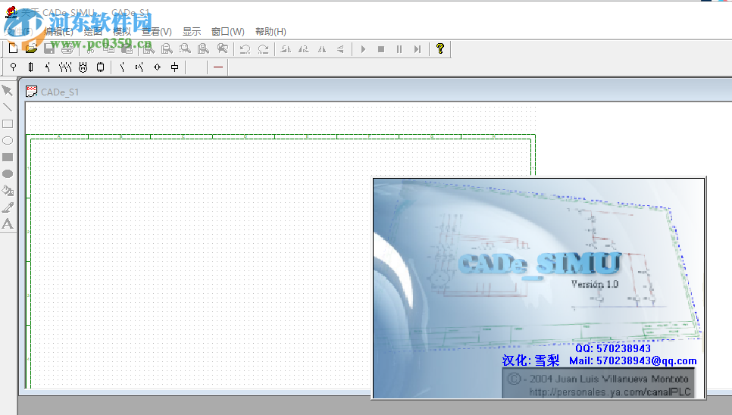Click the QQ: 570238943 text
Viewport: 732px width, 415px height.
pos(613,348)
